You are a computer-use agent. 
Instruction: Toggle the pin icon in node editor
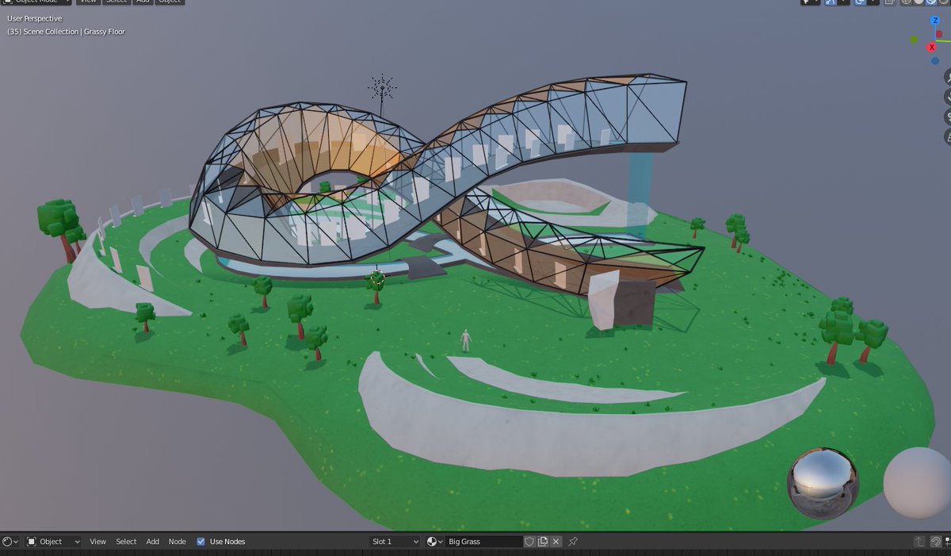click(573, 542)
